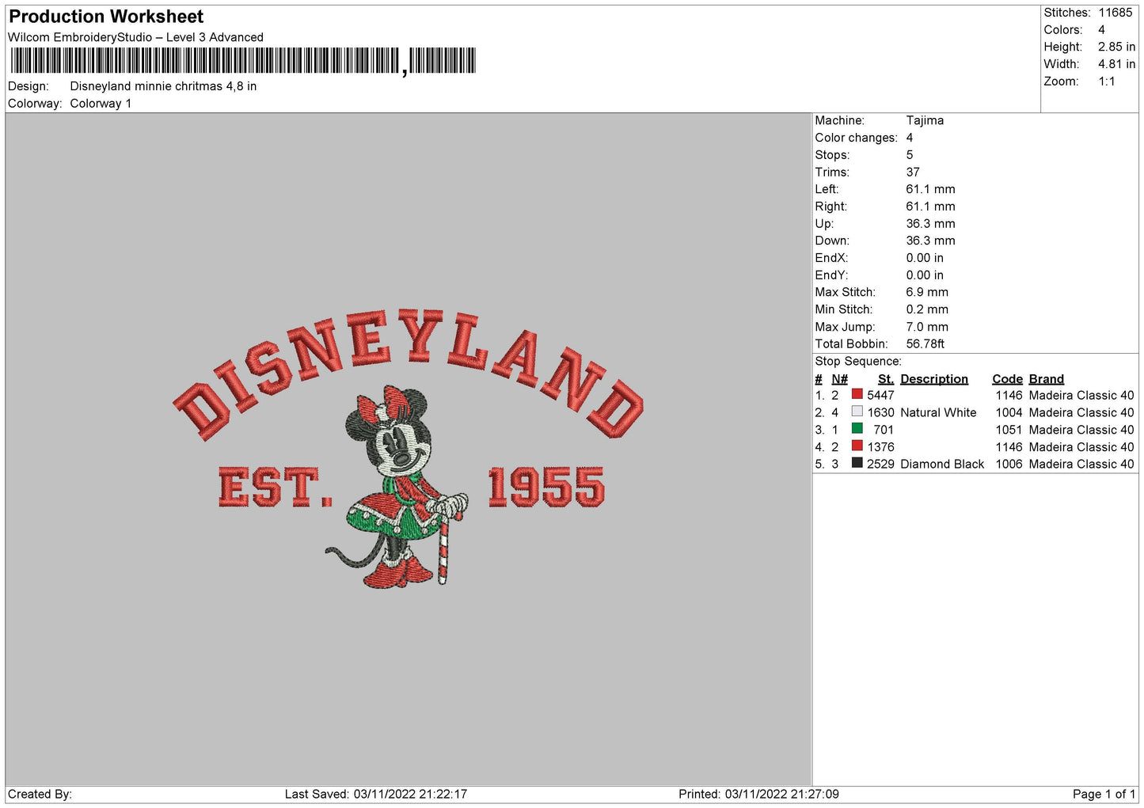Click the Up value '36.3 mm'
1144x808 pixels.
[x=930, y=223]
